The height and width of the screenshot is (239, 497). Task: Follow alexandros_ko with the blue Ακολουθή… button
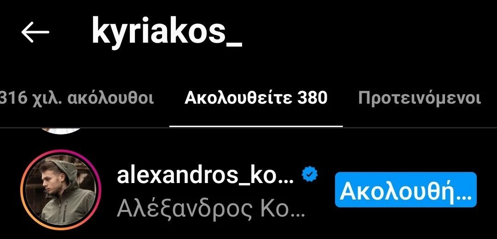coord(406,189)
